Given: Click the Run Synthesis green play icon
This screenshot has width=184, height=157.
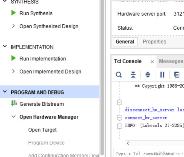Looking at the screenshot, I should (14, 13).
